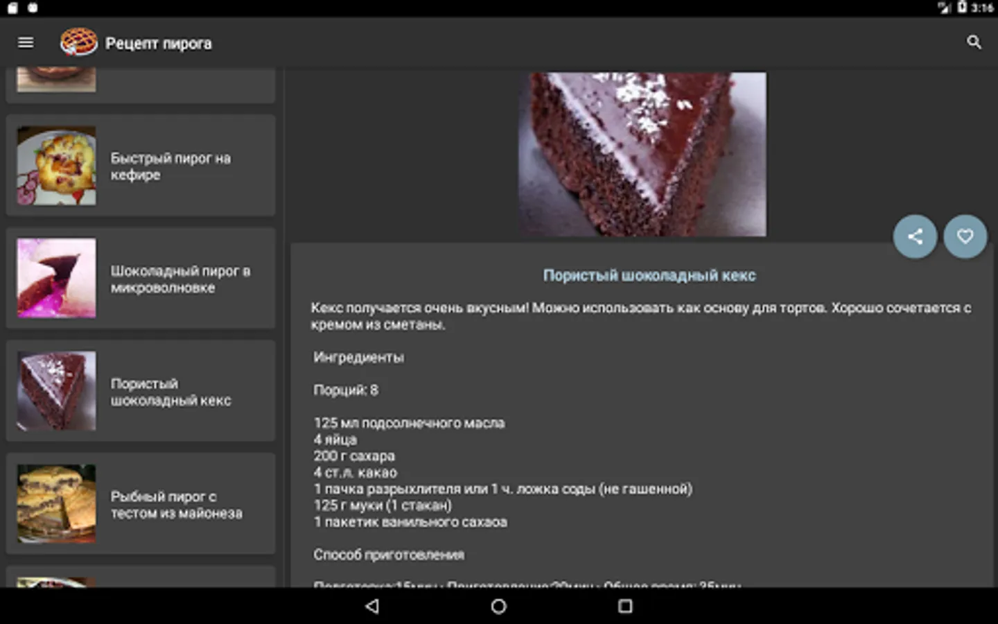Select Пористый шоколадный кекс in the list

coord(141,391)
